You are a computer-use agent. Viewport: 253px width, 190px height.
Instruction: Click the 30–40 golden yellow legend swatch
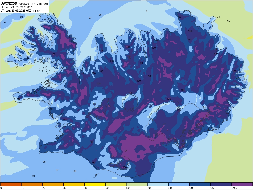coord(74,184)
